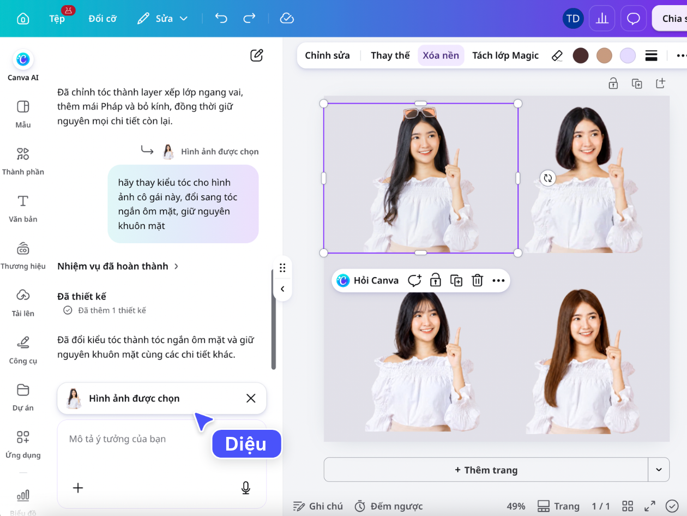This screenshot has height=516, width=687.
Task: Open Biểu đồ charts panel
Action: click(x=23, y=502)
